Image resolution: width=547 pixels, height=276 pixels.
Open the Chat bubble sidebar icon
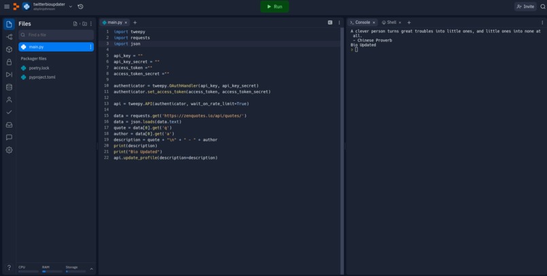[9, 137]
